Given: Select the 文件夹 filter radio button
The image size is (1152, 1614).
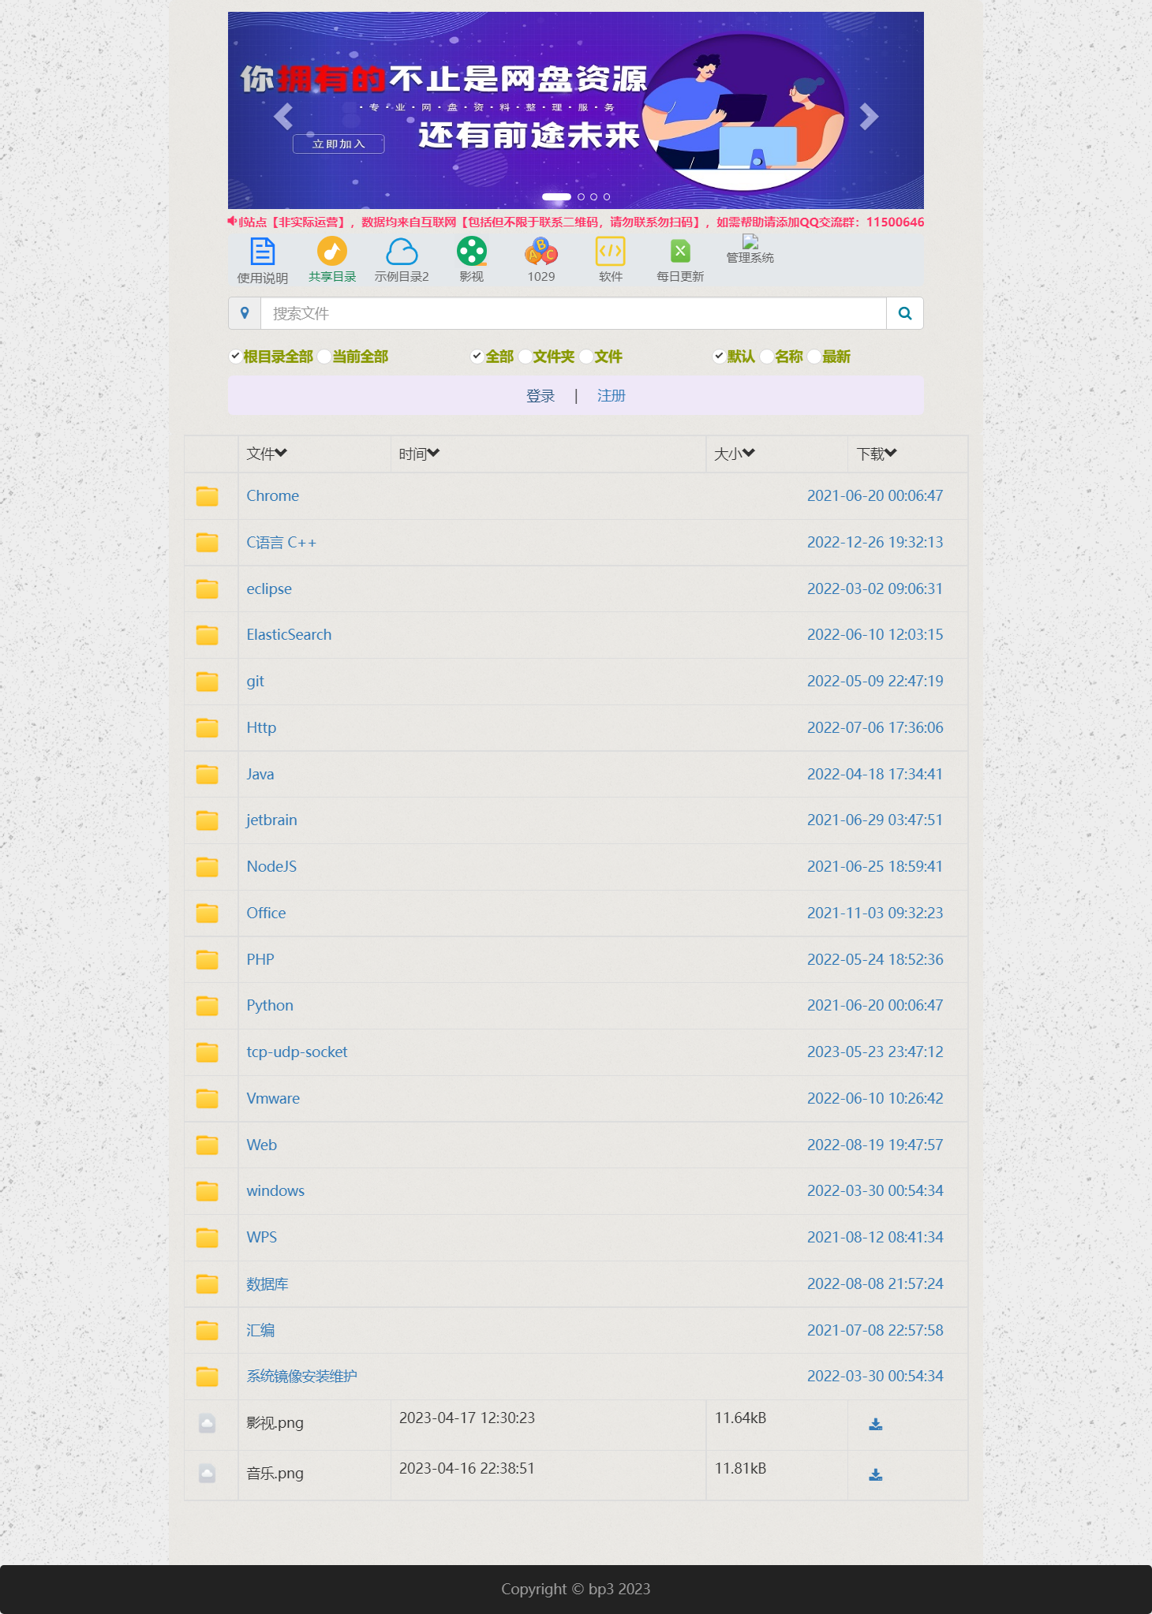Looking at the screenshot, I should tap(525, 357).
